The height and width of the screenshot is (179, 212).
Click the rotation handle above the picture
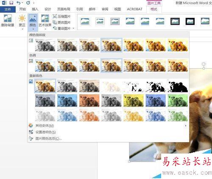pyautogui.click(x=204, y=64)
